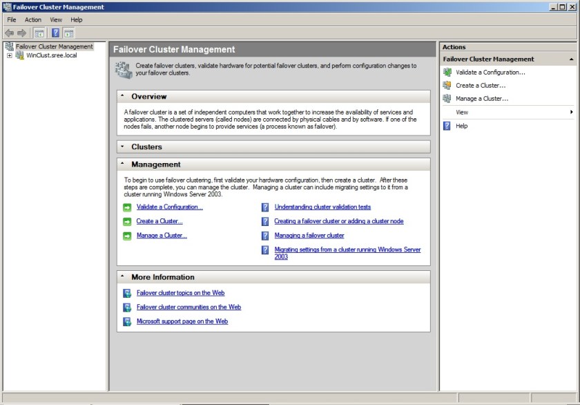Click the Validate a Configuration link in Management

(x=169, y=207)
